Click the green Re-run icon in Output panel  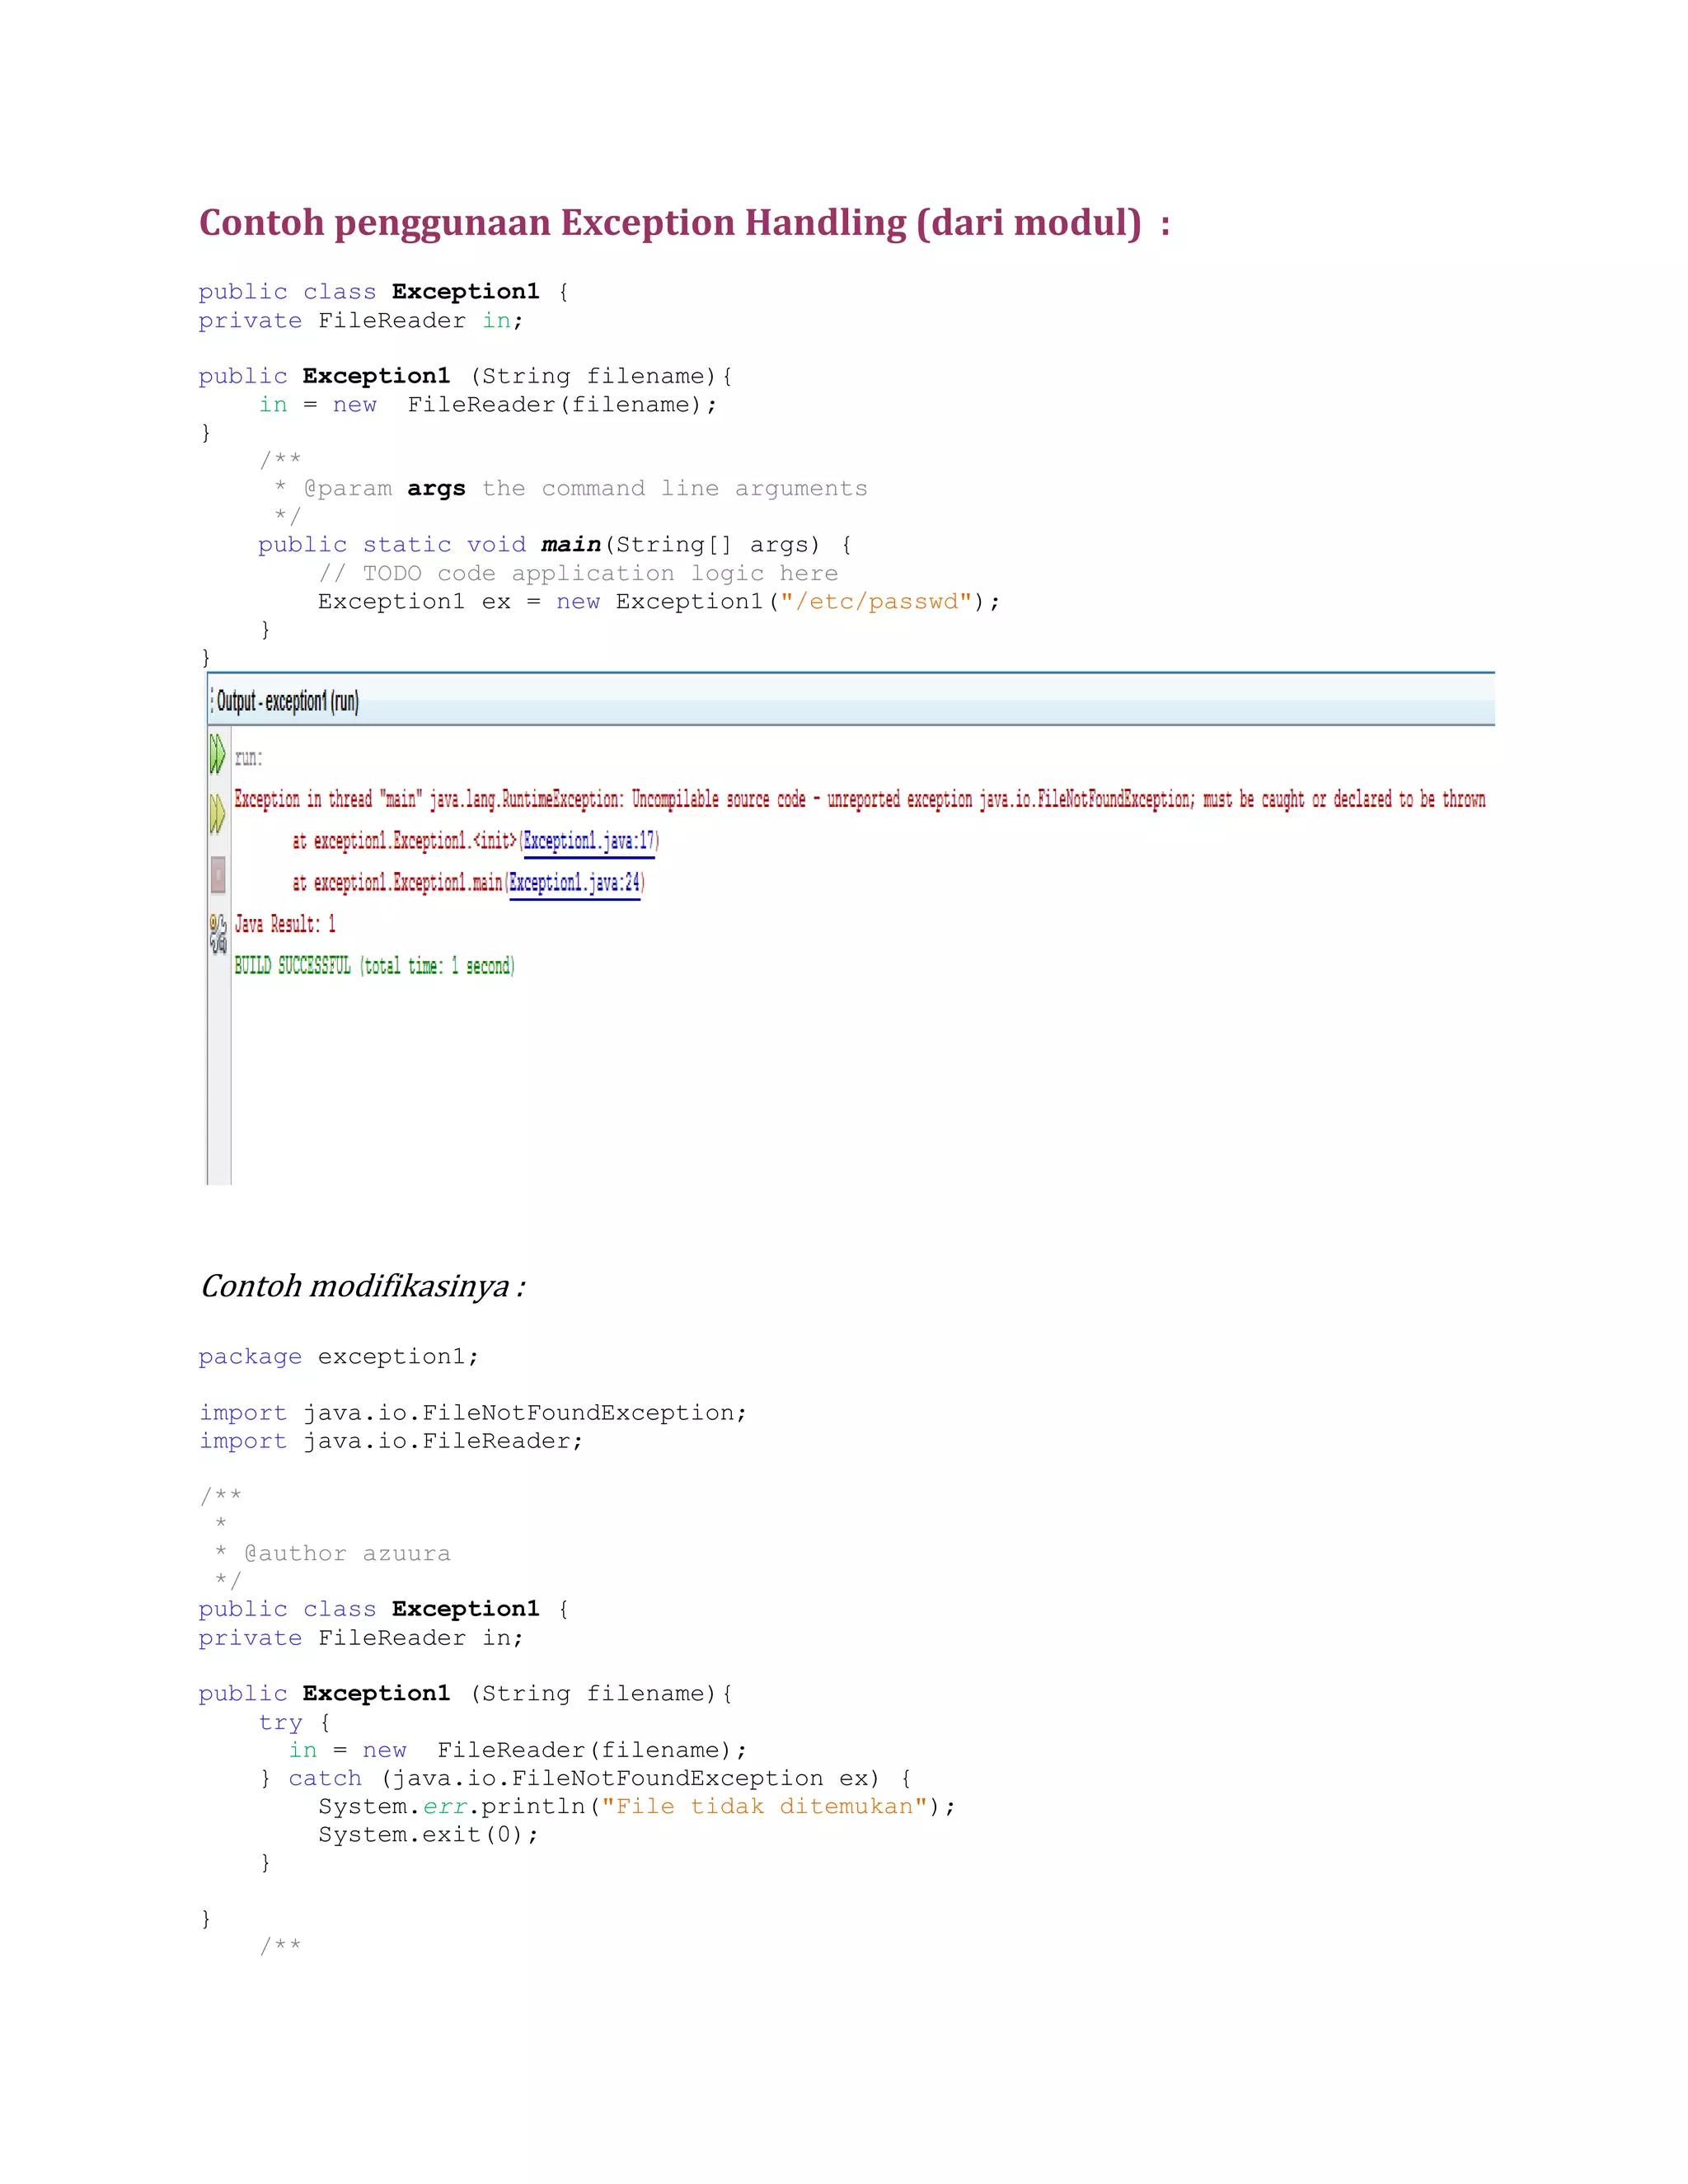click(x=217, y=754)
